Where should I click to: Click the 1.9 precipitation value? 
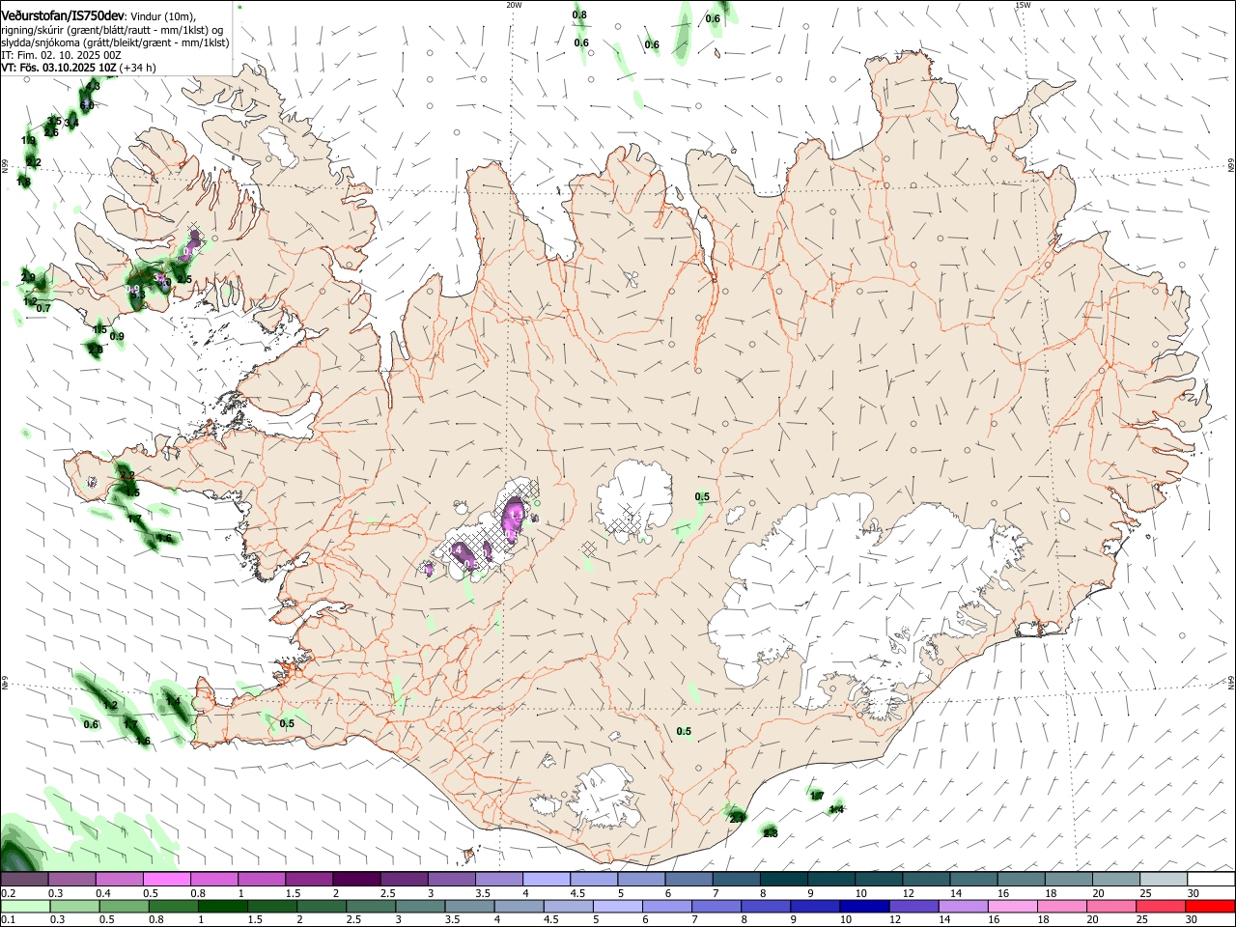(28, 141)
